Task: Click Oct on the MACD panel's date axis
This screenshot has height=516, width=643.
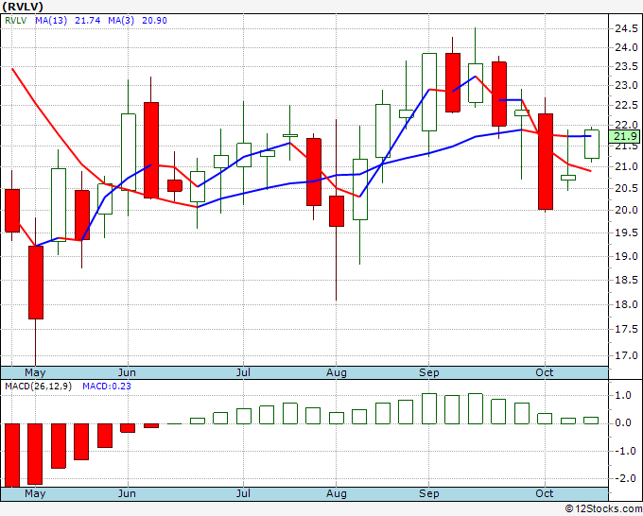Action: [545, 493]
